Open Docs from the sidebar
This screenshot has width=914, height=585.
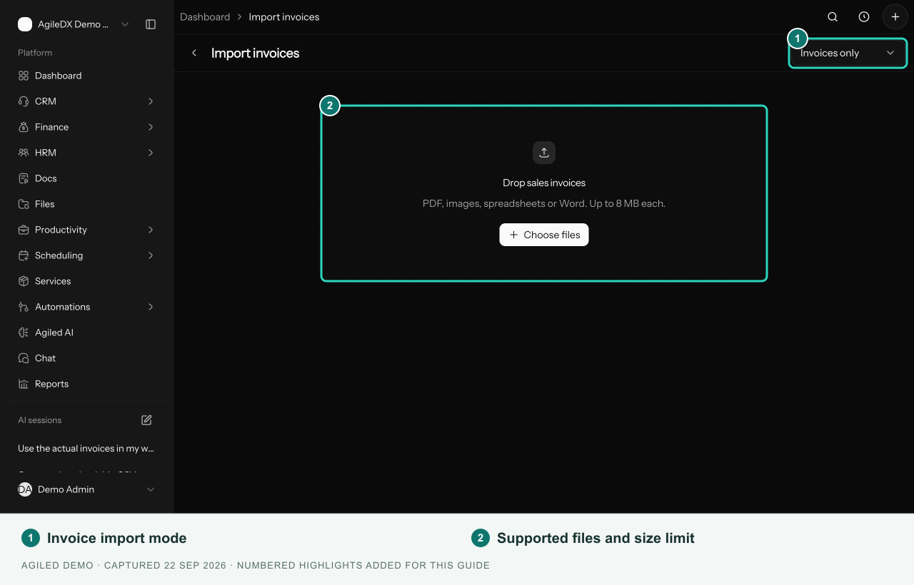click(86, 178)
